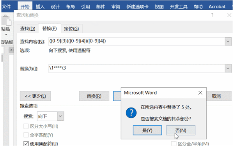Close the Microsoft Word message box
Image resolution: width=234 pixels, height=146 pixels.
pyautogui.click(x=200, y=93)
